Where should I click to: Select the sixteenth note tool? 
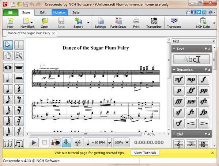(x=8, y=110)
